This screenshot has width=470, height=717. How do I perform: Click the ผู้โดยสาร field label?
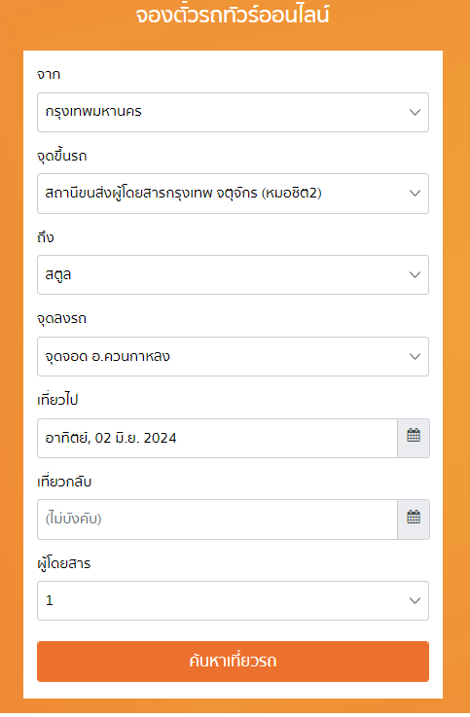coord(64,563)
